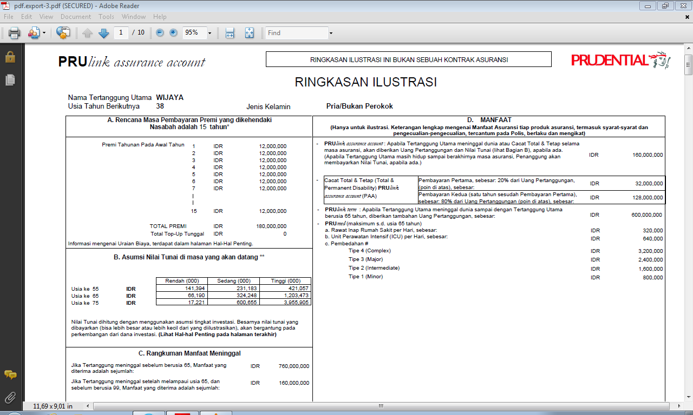Click the "Tipe 4 (Complex)" row
The image size is (693, 415).
coord(370,251)
